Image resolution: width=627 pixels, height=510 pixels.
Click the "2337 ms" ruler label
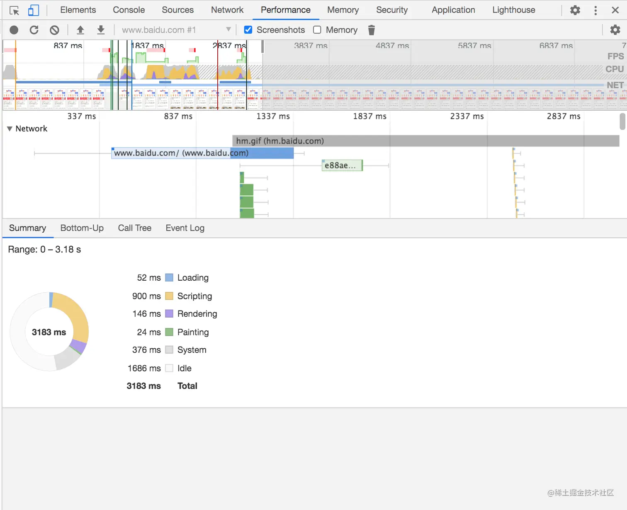tap(467, 117)
